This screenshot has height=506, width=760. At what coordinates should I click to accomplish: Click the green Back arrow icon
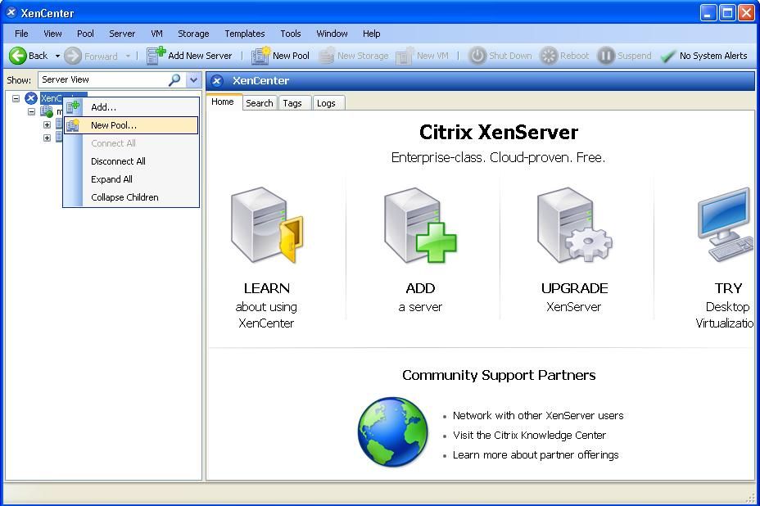click(x=18, y=56)
